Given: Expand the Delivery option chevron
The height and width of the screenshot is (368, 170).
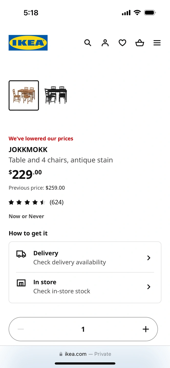Looking at the screenshot, I should [149, 258].
